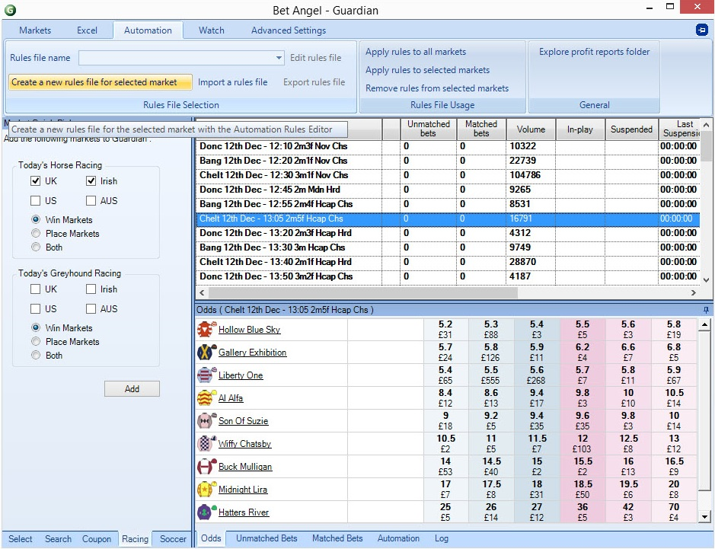The height and width of the screenshot is (549, 715).
Task: Click Create a new rules file button
Action: tap(101, 82)
